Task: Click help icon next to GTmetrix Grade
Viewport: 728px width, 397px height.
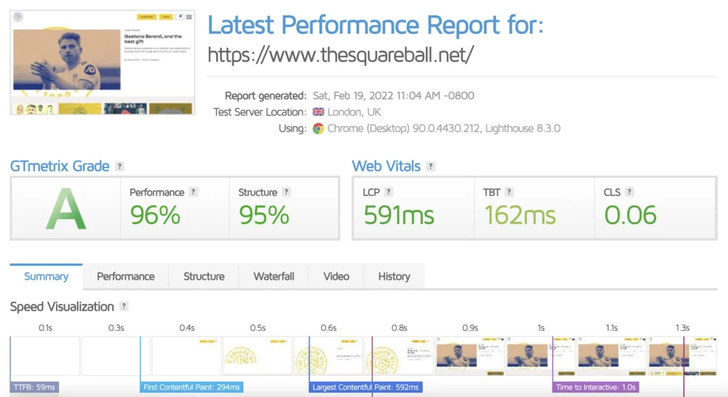Action: tap(119, 167)
